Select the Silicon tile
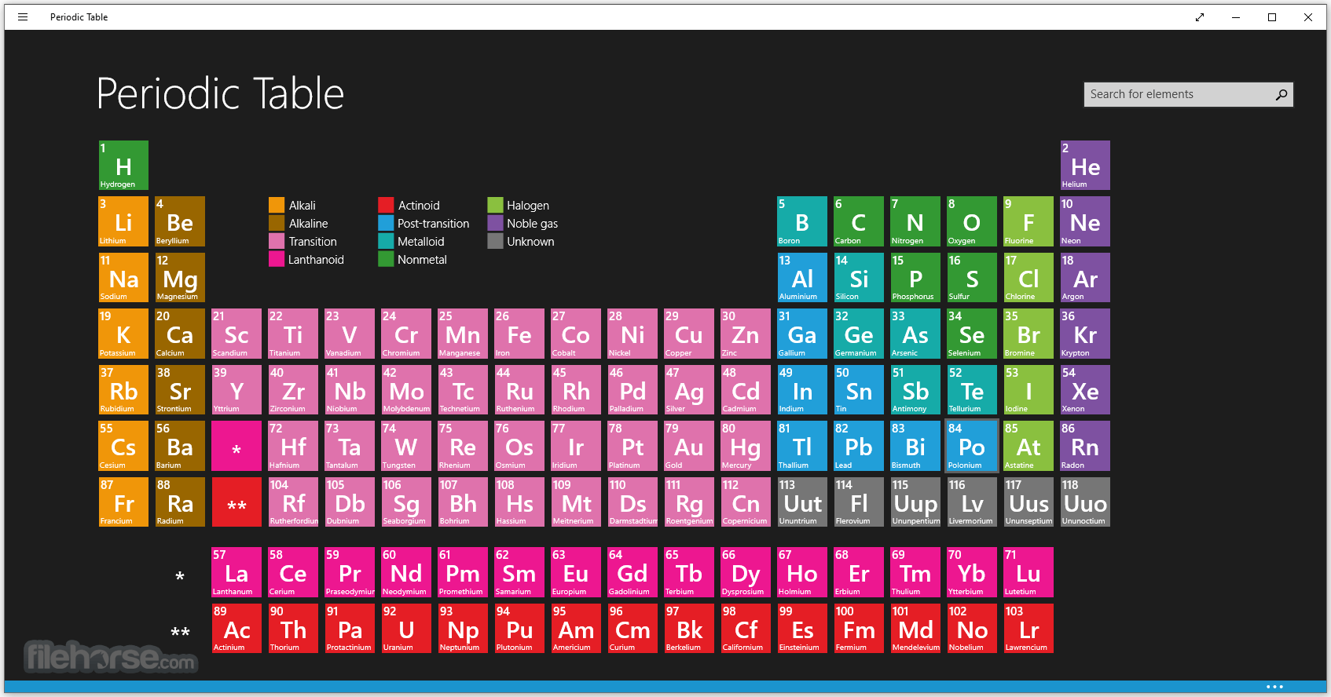This screenshot has width=1331, height=697. (x=859, y=278)
